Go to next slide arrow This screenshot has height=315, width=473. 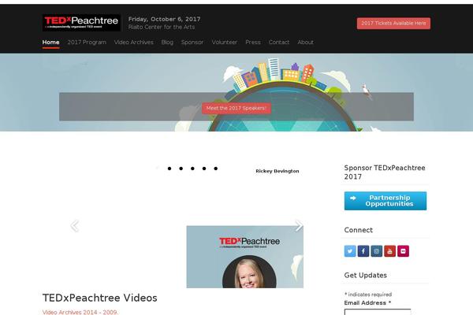[299, 225]
